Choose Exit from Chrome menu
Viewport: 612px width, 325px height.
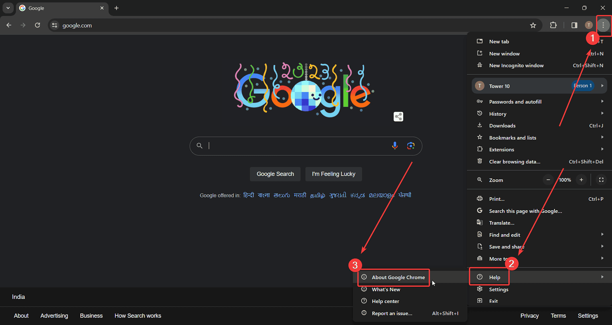tap(539, 301)
